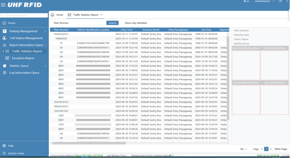Click the Traffic Statistics Report tab icon

(69, 15)
